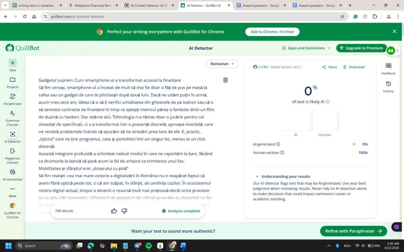This screenshot has width=404, height=252.
Task: Expand the Romanian language dropdown
Action: pos(222,64)
